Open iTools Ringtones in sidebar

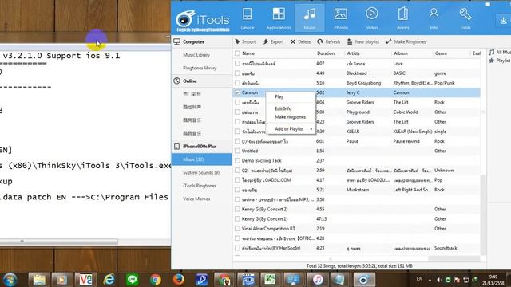tap(200, 186)
